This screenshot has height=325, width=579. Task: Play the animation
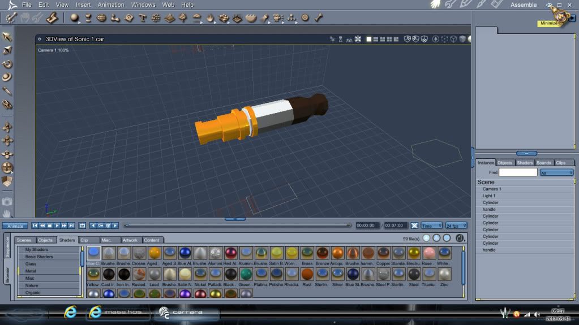click(x=57, y=226)
